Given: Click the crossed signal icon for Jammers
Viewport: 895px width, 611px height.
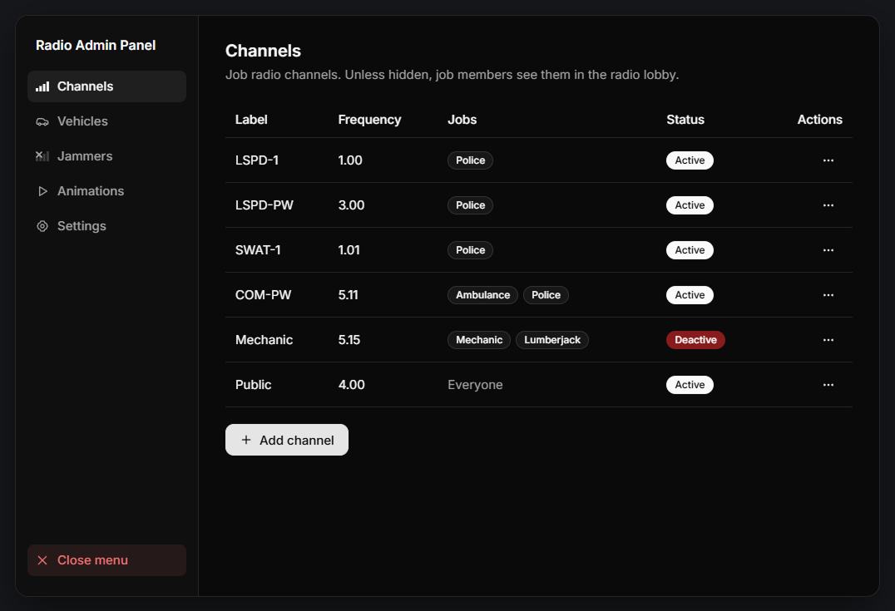Looking at the screenshot, I should pyautogui.click(x=42, y=156).
